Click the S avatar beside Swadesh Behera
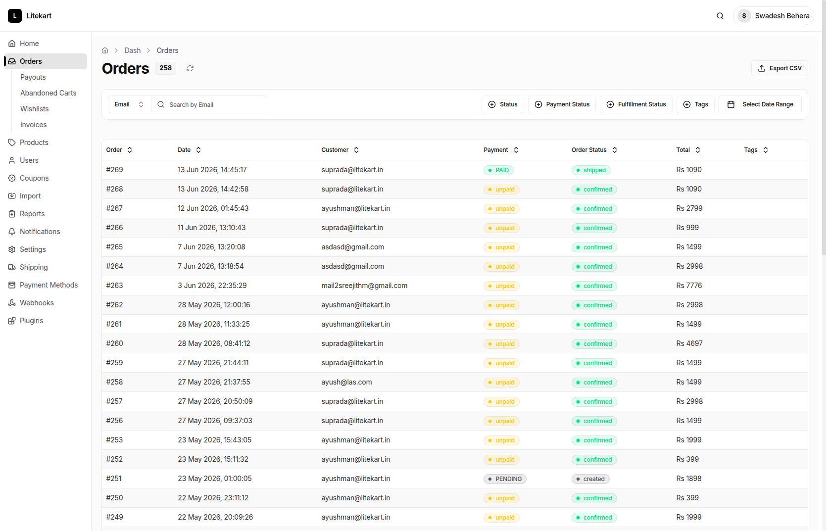Viewport: 826px width, 531px height. click(x=744, y=16)
